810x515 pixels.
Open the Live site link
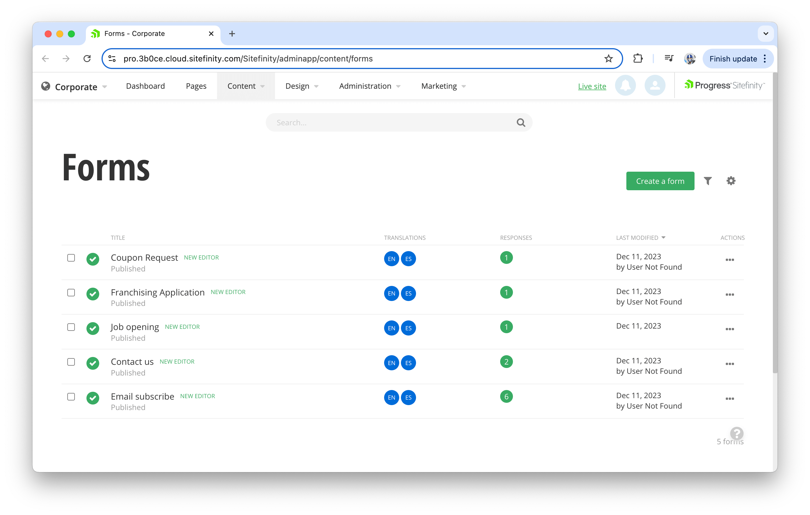592,86
